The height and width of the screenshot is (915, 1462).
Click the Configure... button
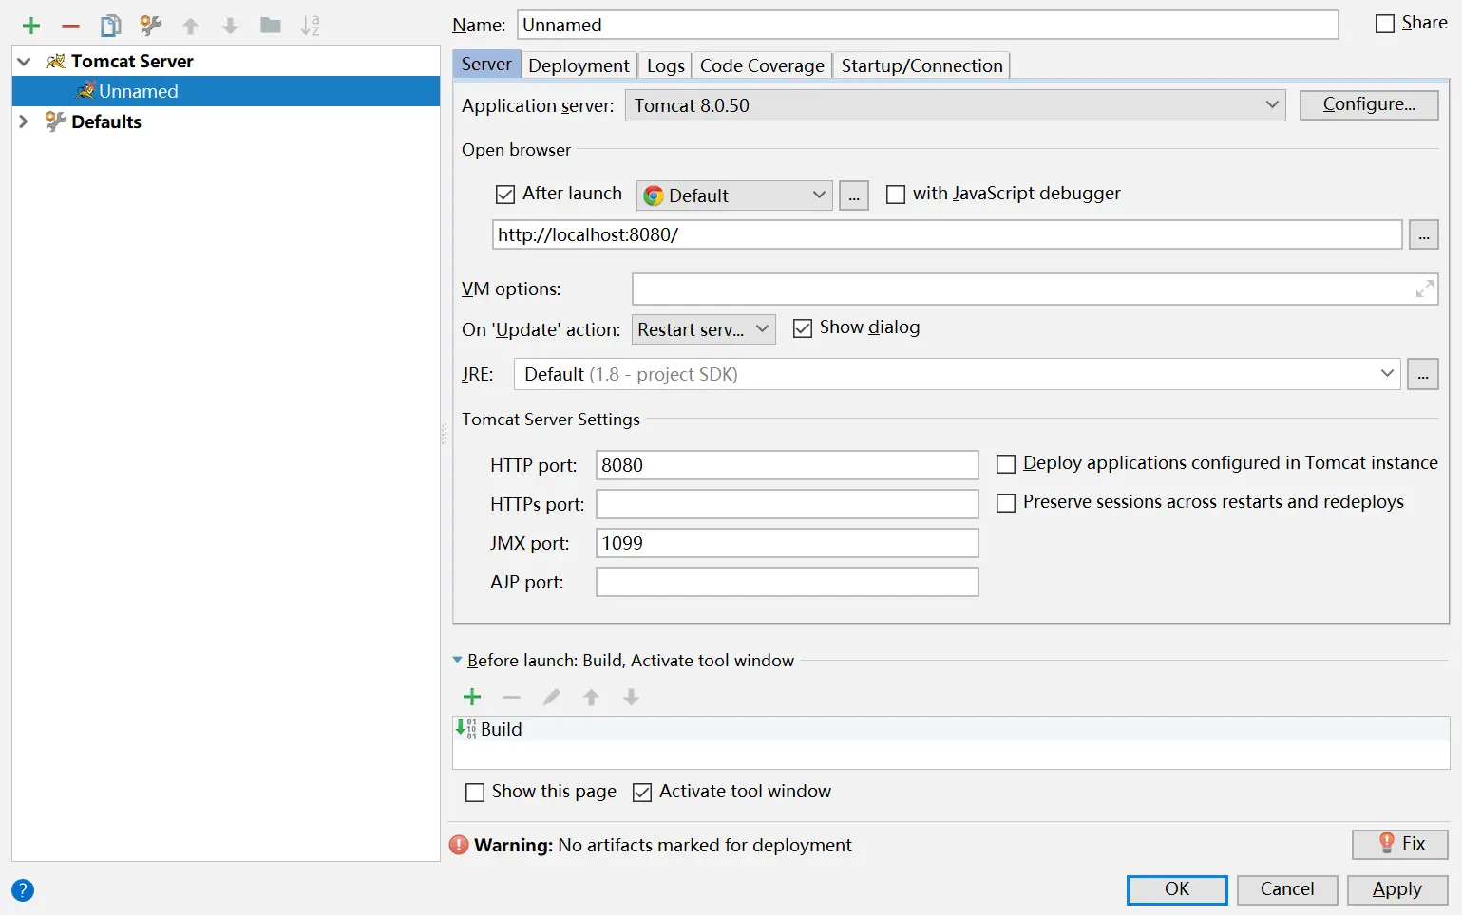coord(1369,104)
